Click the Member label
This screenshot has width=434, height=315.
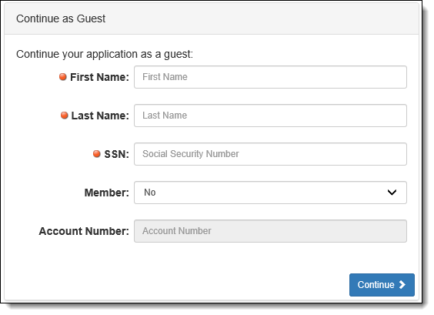click(x=106, y=193)
